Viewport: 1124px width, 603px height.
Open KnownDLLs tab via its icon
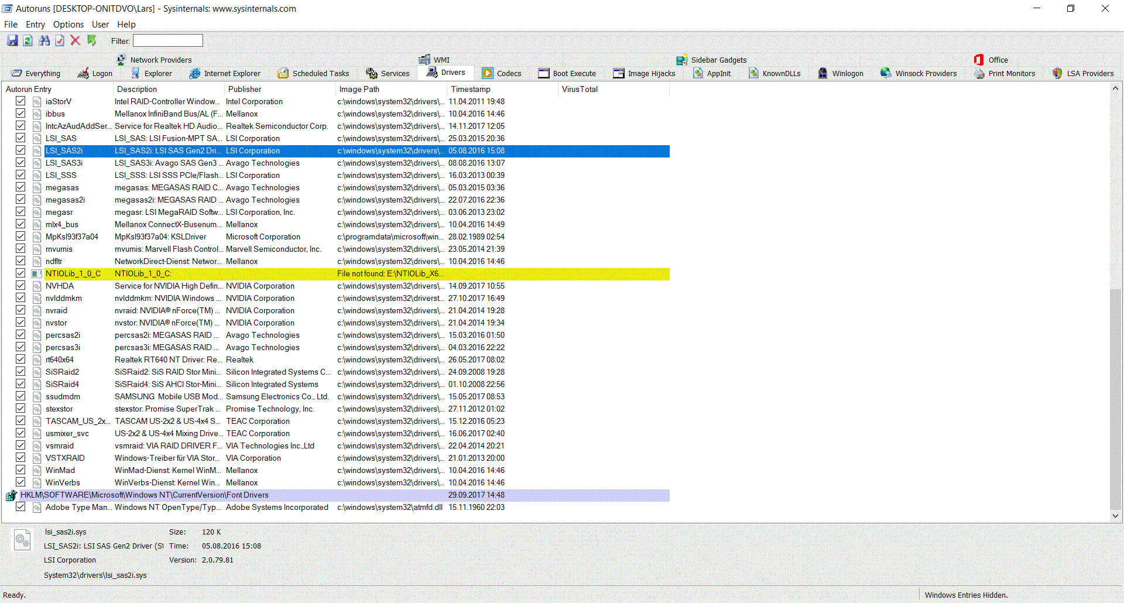pyautogui.click(x=753, y=73)
